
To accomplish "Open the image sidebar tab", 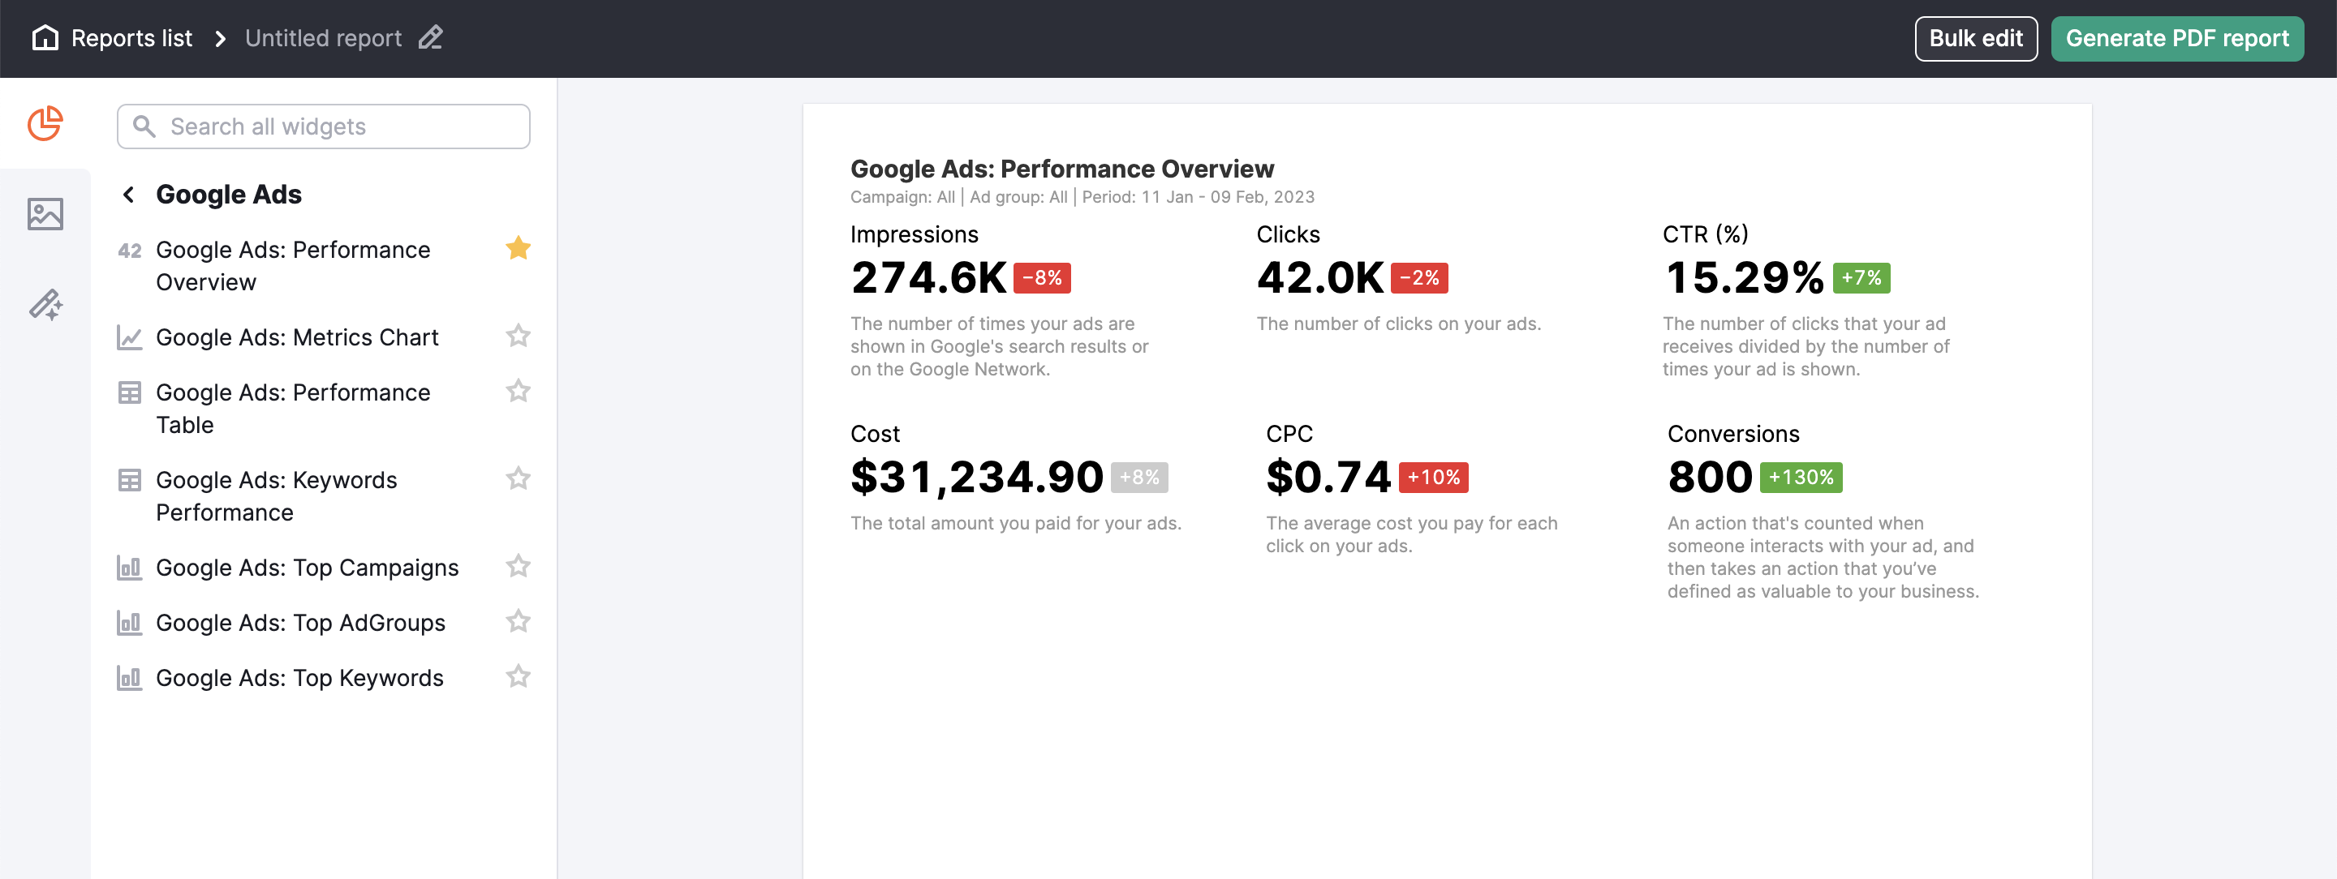I will click(x=45, y=214).
